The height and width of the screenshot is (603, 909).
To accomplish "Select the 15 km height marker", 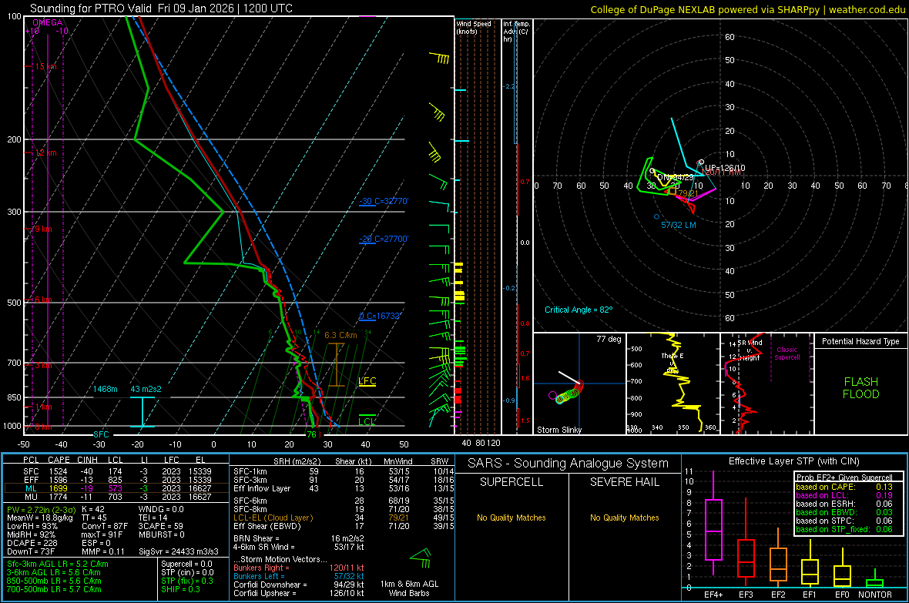I will point(45,67).
